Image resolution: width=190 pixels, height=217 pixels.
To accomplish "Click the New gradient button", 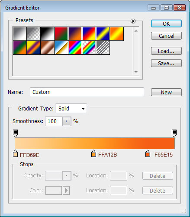I will 166,92.
